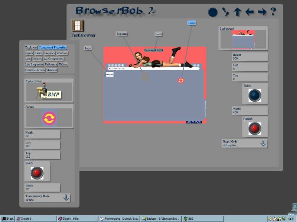This screenshot has height=222, width=297.
Task: Select the TestBrowser window icon
Action: click(78, 26)
